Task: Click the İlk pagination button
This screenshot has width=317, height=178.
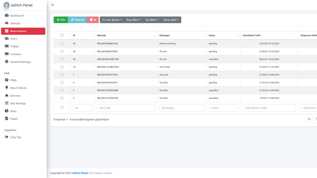Action: point(309,119)
